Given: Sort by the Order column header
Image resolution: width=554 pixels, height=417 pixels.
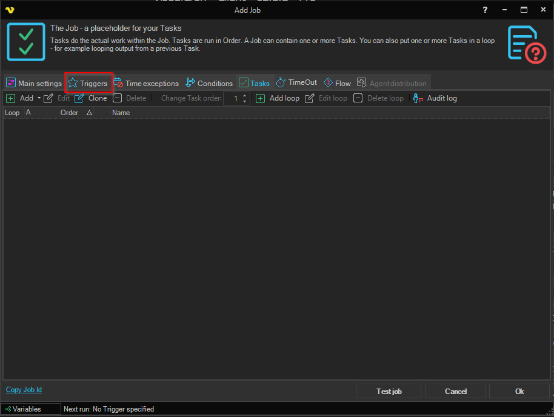Looking at the screenshot, I should coord(69,113).
